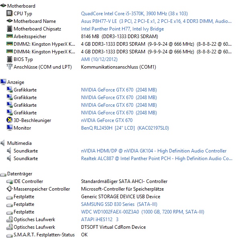Screen dimensions: 244x242
Task: Click the Anschlüsse port connector icon
Action: click(9, 67)
